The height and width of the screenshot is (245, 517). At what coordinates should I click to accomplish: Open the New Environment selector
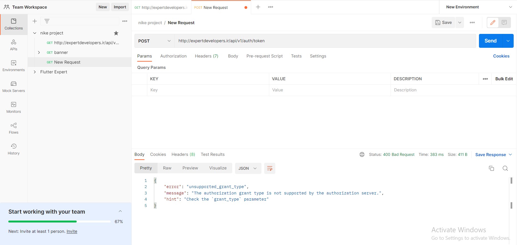478,7
